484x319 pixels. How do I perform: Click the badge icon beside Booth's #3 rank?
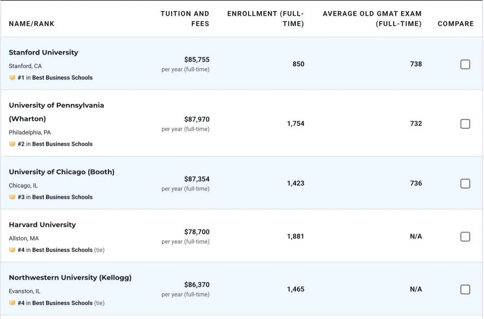click(12, 197)
